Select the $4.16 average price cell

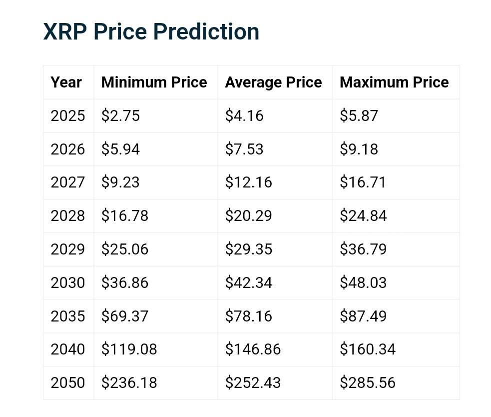coord(244,116)
